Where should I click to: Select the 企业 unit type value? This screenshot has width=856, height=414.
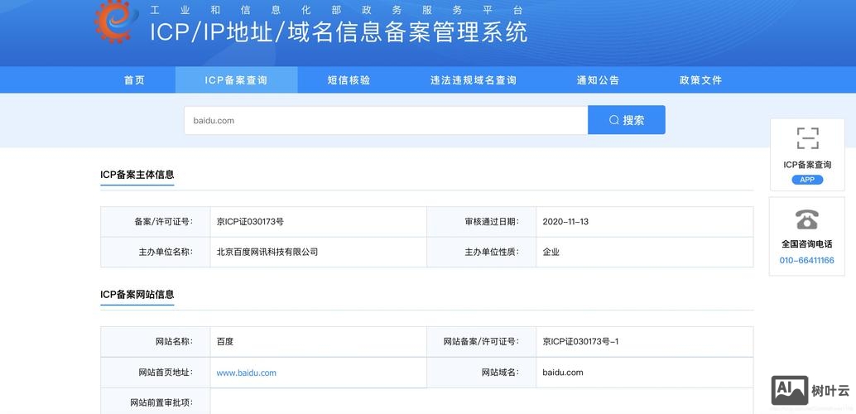coord(551,253)
